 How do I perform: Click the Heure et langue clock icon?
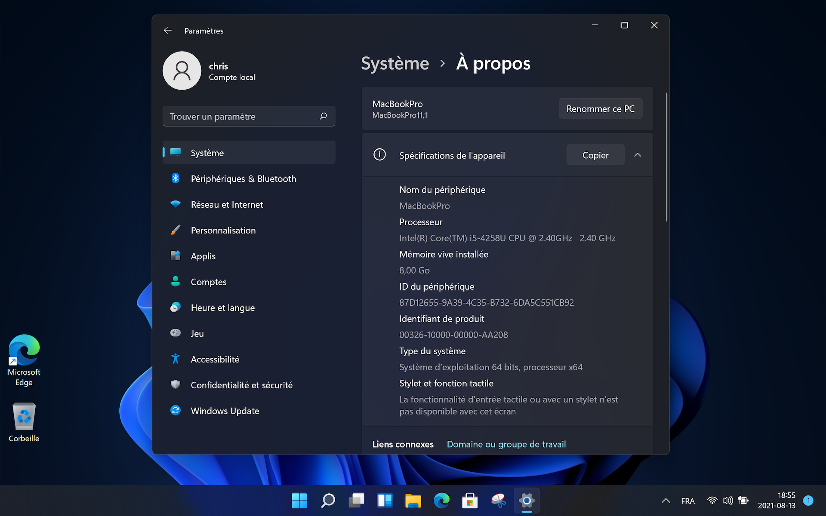[x=176, y=307]
